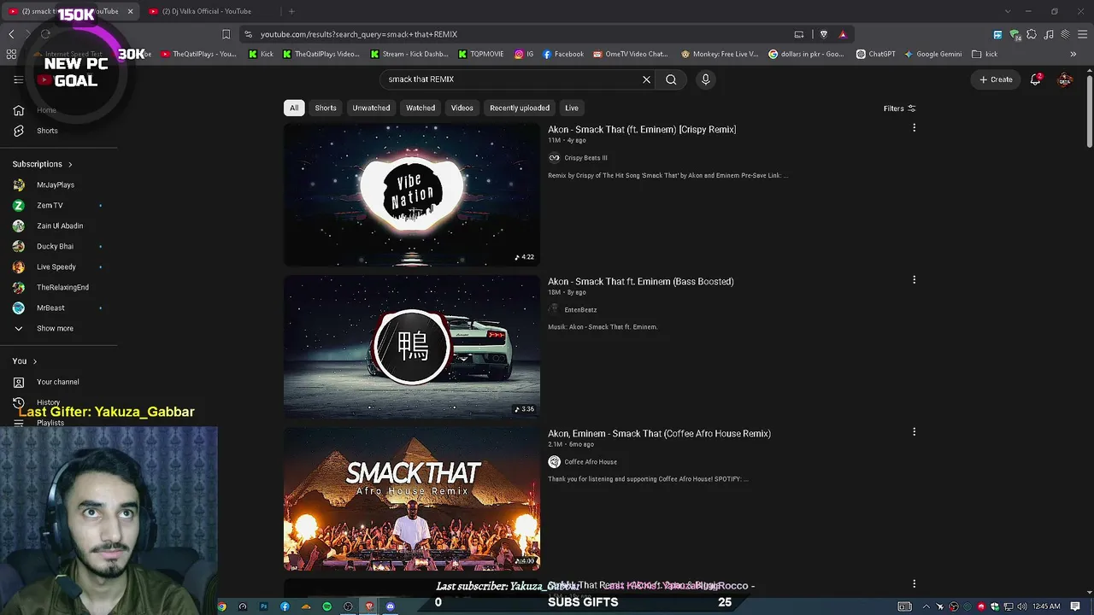Open more options for Crispy Remix video

tap(914, 128)
